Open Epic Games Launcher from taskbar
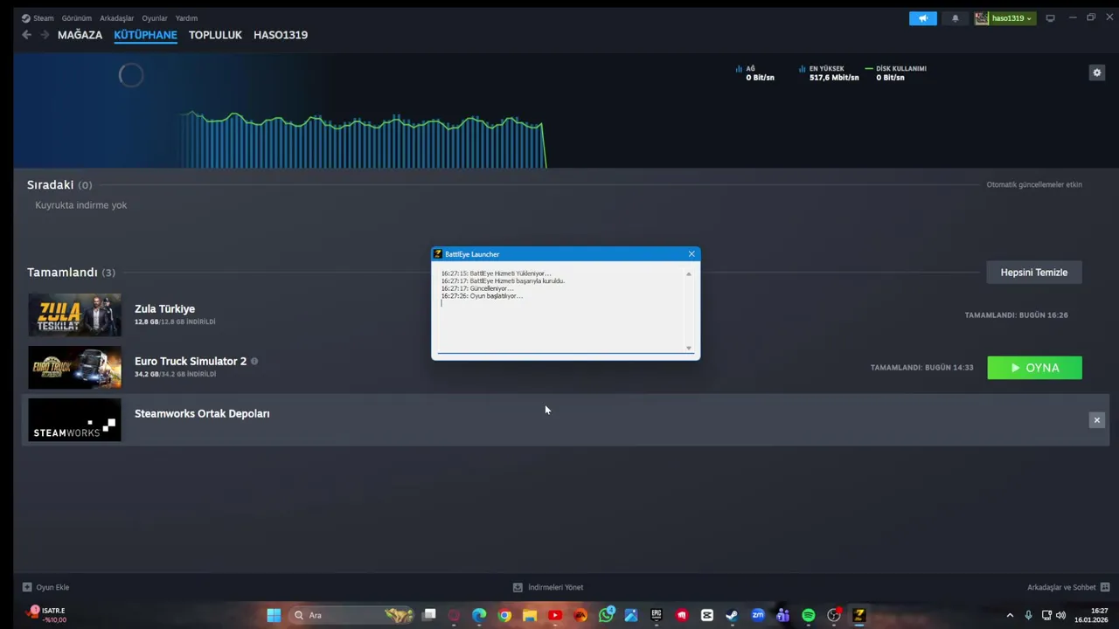This screenshot has width=1119, height=629. pos(657,615)
